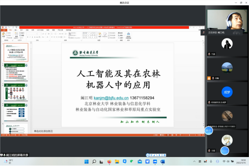Click the Word icon in the taskbar
Image resolution: width=249 pixels, height=166 pixels.
coord(163,162)
